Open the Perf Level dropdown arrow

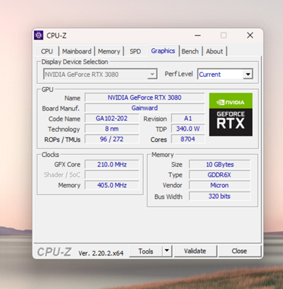click(248, 74)
